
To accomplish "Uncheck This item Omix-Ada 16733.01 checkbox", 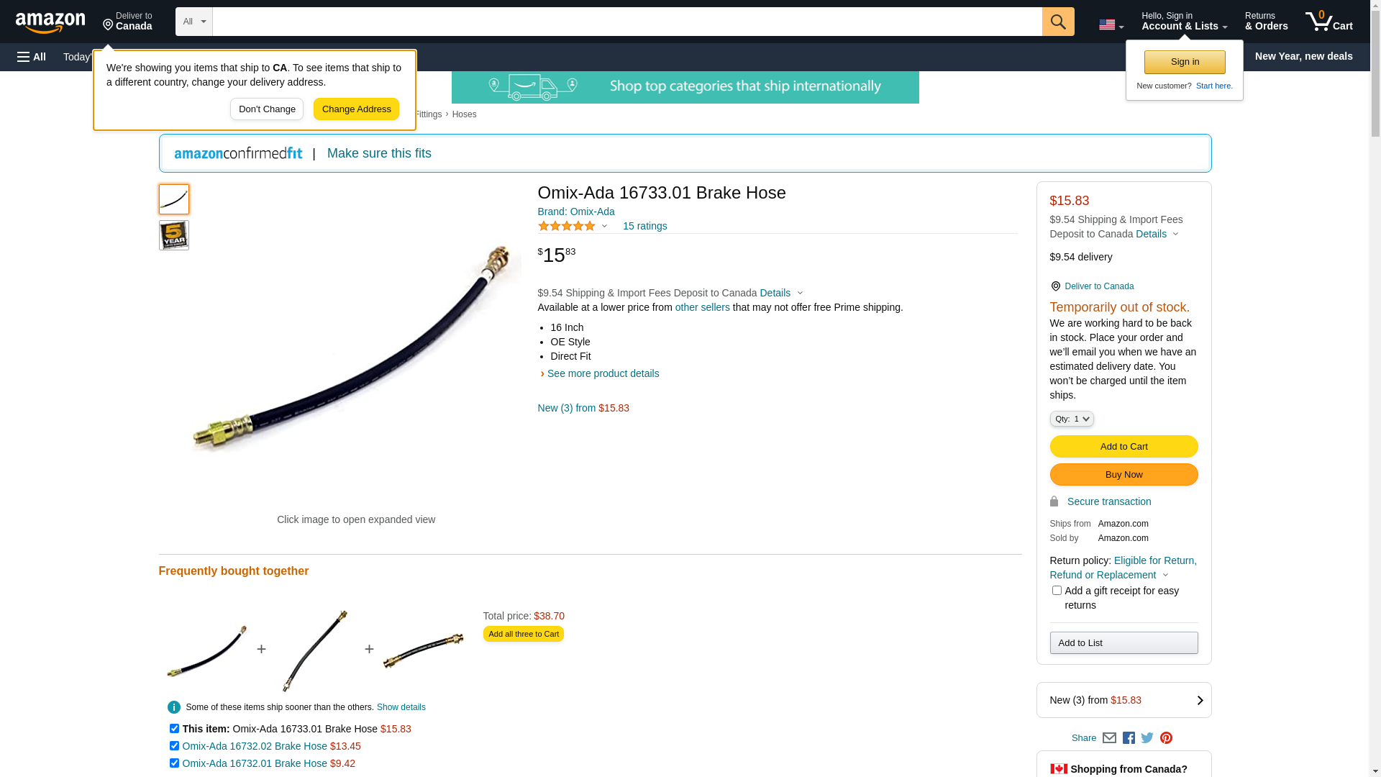I will click(x=174, y=729).
